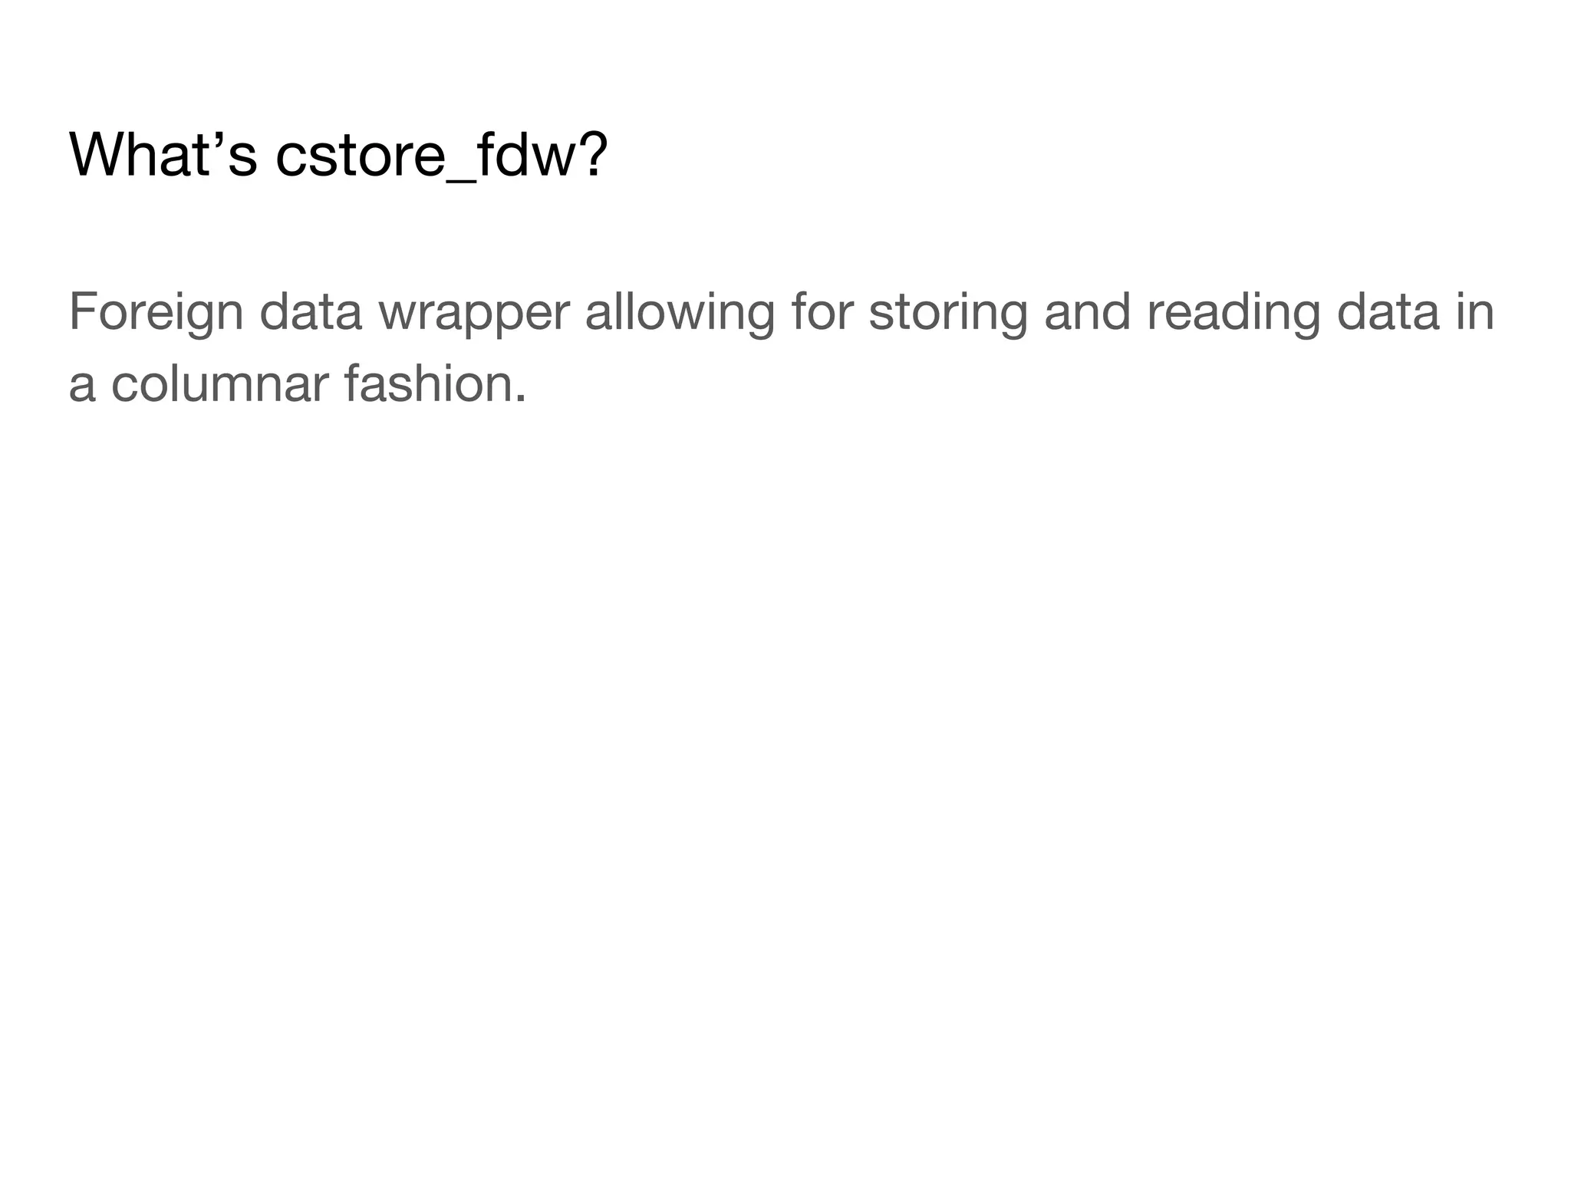
Task: Click "cstore_fdw?" in the heading
Action: point(441,156)
